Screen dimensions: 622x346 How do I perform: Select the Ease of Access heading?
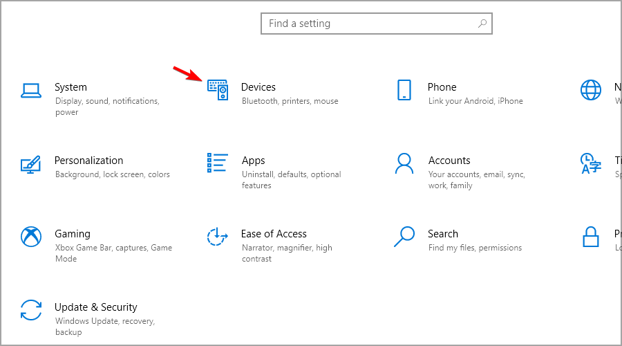(x=274, y=234)
